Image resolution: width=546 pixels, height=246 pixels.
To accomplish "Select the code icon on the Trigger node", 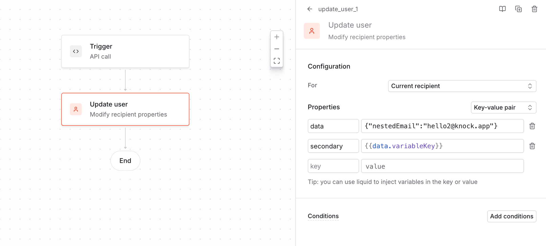I will (x=76, y=51).
